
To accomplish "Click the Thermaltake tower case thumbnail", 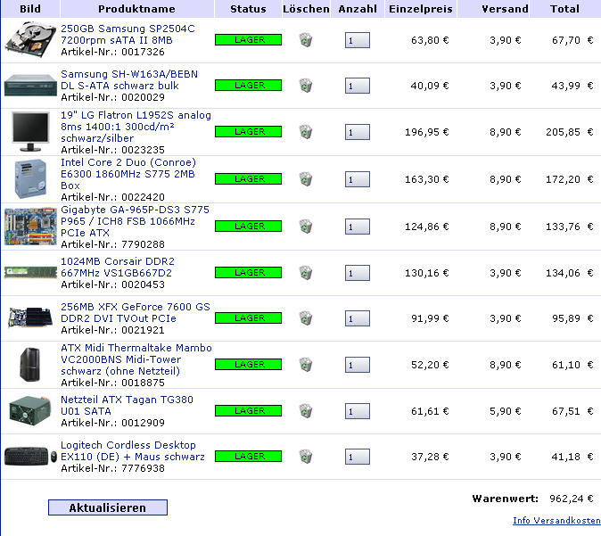I will click(29, 364).
